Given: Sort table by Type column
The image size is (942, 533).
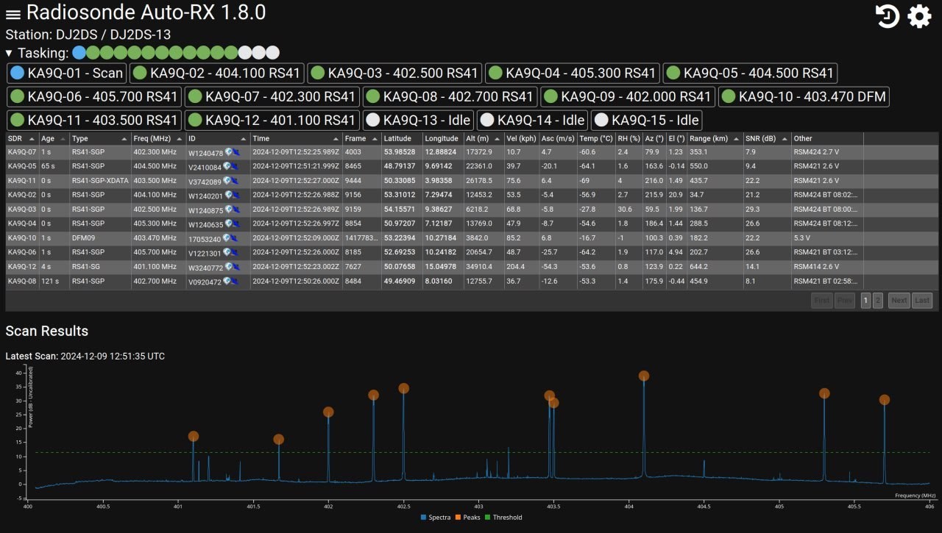Looking at the screenshot, I should tap(100, 138).
